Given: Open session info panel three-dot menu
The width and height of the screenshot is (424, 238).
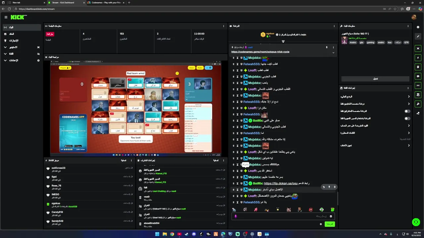Looking at the screenshot, I should [224, 26].
